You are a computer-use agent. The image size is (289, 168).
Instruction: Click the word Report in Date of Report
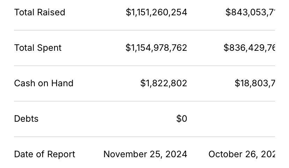tap(61, 154)
